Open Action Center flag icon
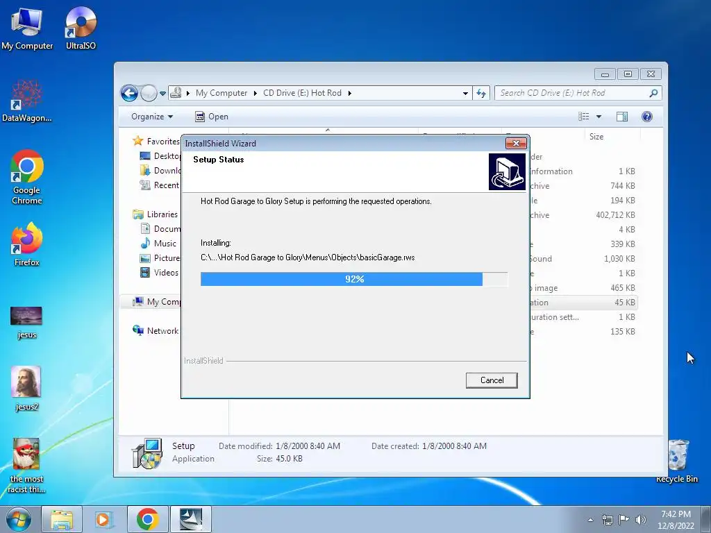 tap(624, 520)
